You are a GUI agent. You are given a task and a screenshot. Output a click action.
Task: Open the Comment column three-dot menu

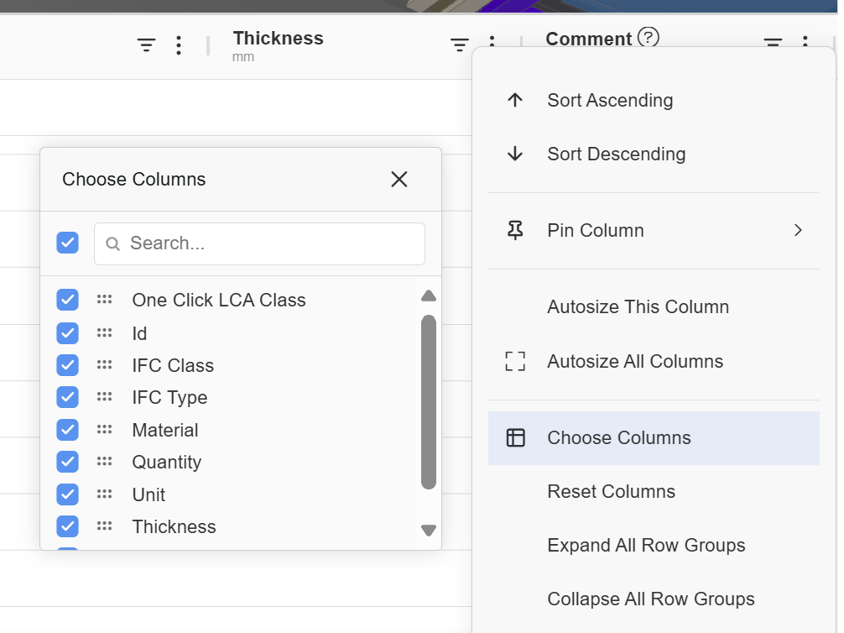(805, 42)
